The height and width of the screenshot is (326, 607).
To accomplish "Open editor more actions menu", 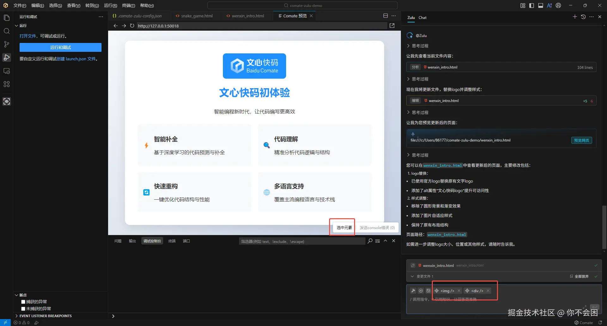I will (x=394, y=16).
